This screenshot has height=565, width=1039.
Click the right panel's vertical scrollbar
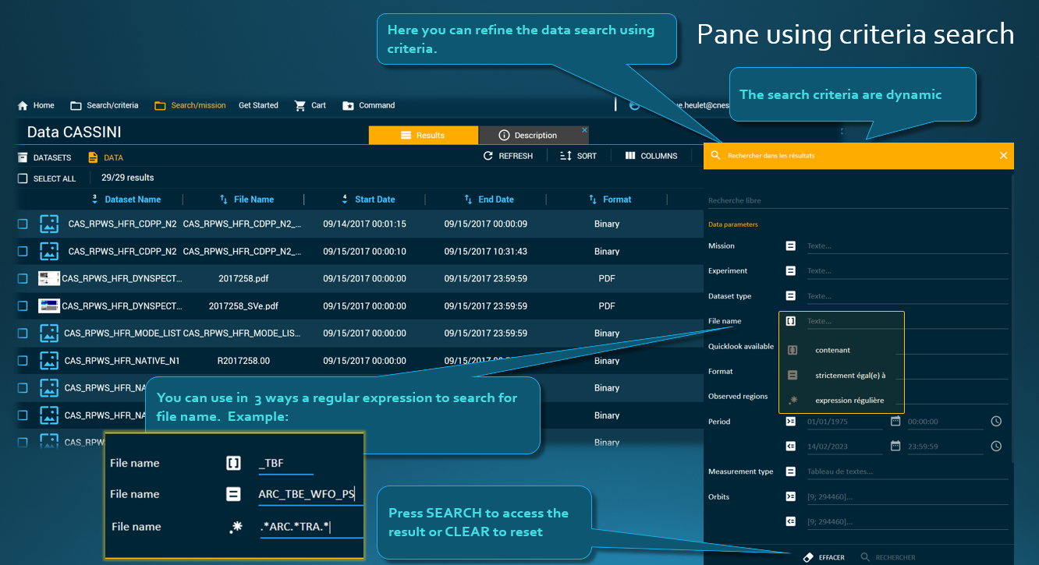1012,320
